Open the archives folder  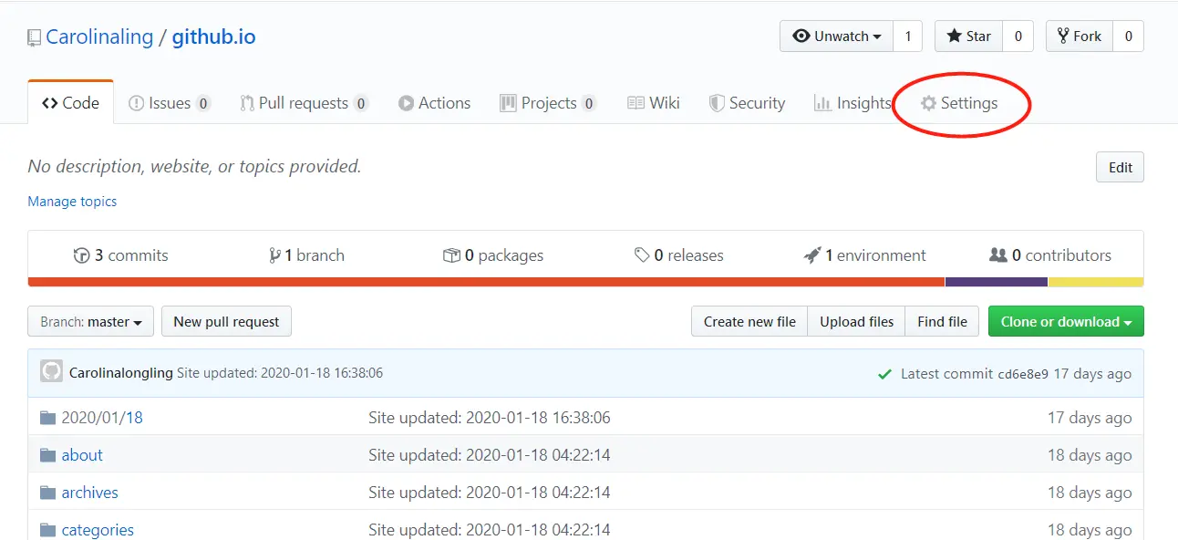(x=89, y=493)
